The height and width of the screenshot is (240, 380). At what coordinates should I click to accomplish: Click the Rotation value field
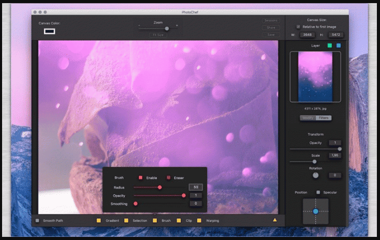(x=335, y=175)
